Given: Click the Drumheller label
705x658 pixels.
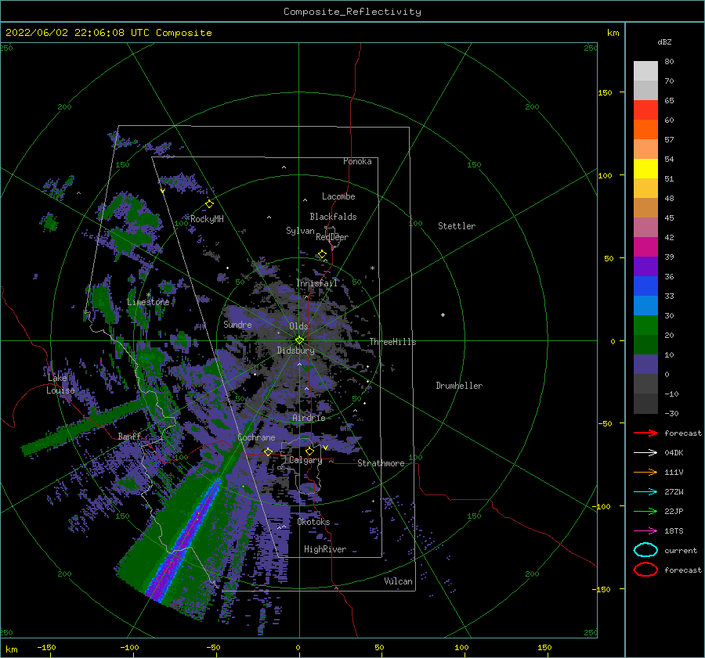Looking at the screenshot, I should click(x=459, y=386).
